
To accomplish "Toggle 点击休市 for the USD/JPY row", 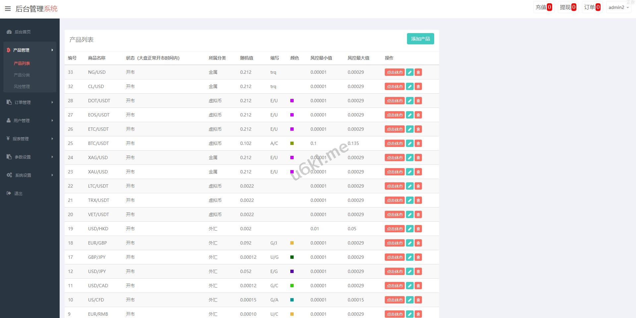I will pos(394,272).
